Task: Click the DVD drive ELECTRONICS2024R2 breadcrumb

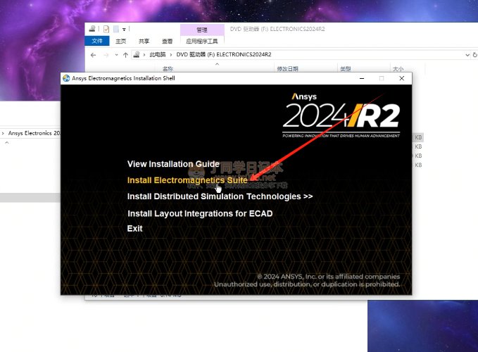Action: click(x=224, y=54)
